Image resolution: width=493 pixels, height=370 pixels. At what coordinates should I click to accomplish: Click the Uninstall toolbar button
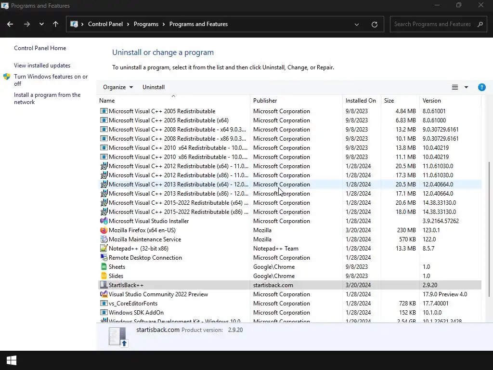(x=154, y=87)
